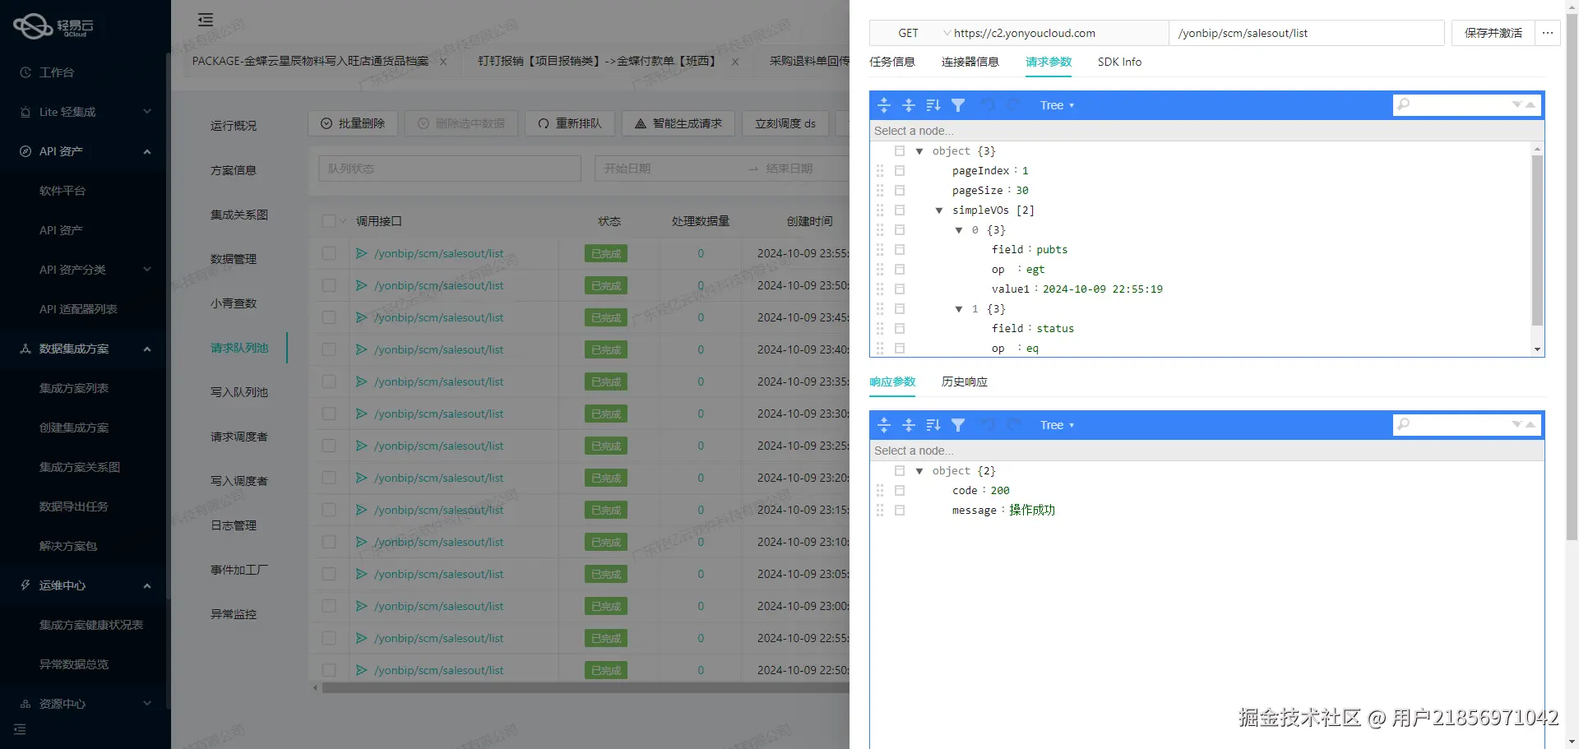Switch to the 任务信息 tab
The image size is (1579, 749).
point(892,62)
